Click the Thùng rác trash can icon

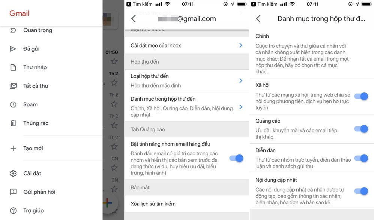pos(14,123)
